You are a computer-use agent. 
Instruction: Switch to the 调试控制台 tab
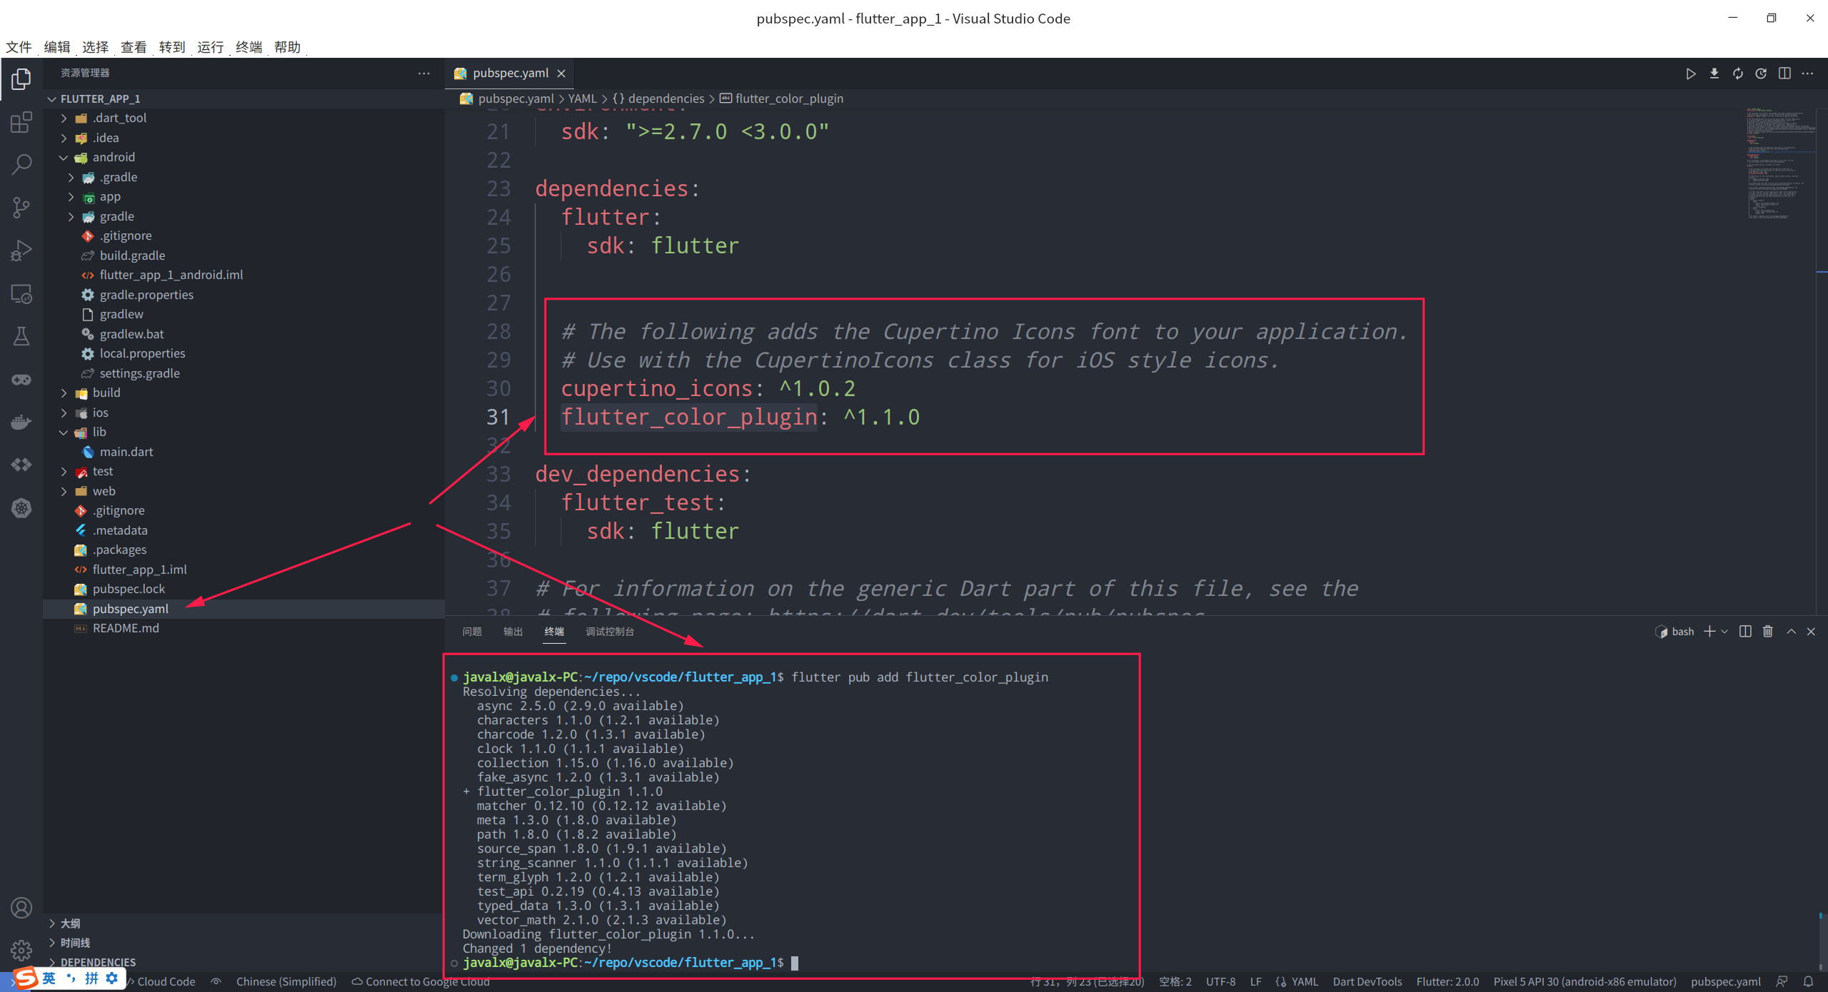[610, 632]
